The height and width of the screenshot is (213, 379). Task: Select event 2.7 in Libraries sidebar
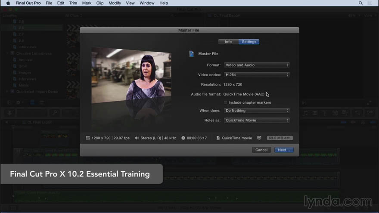[21, 34]
